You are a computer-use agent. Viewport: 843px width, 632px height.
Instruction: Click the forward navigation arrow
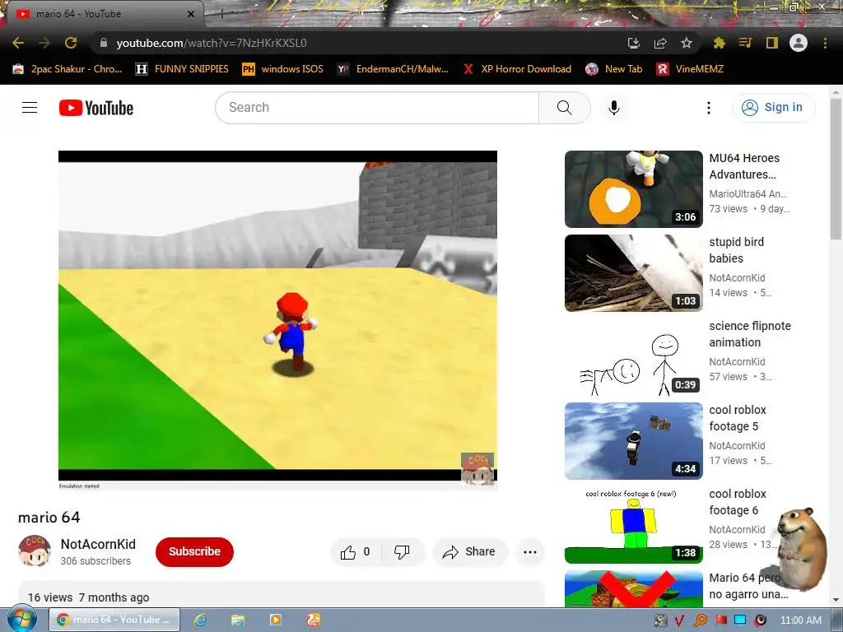[44, 43]
